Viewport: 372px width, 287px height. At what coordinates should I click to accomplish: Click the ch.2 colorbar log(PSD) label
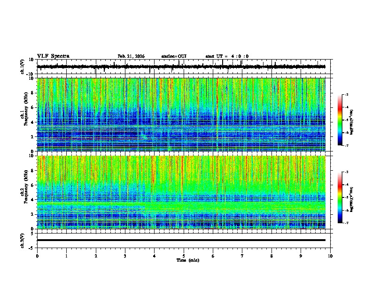pyautogui.click(x=352, y=199)
